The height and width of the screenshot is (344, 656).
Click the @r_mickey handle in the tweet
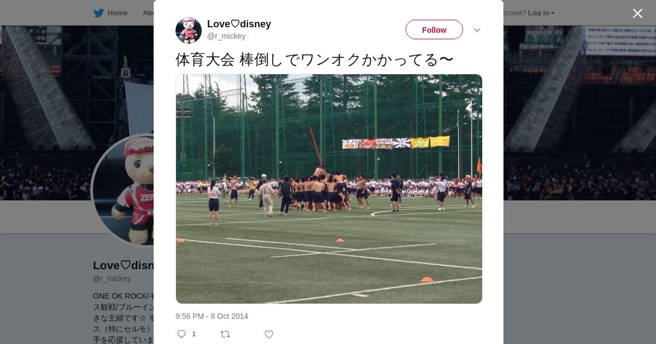(x=226, y=36)
